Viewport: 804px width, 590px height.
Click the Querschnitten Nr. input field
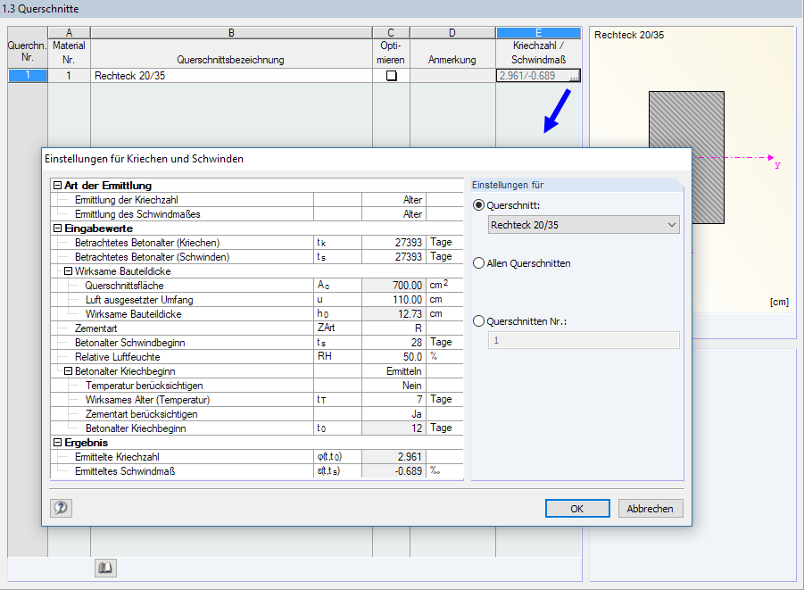[584, 340]
